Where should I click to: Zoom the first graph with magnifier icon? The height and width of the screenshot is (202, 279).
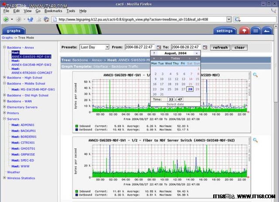click(x=255, y=75)
